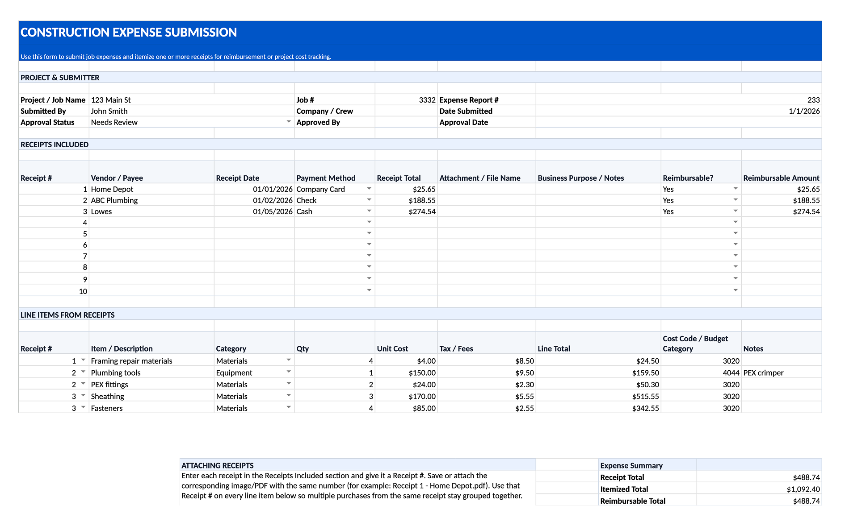This screenshot has height=526, width=845.
Task: Click the Company Card payment method cell
Action: pos(335,189)
